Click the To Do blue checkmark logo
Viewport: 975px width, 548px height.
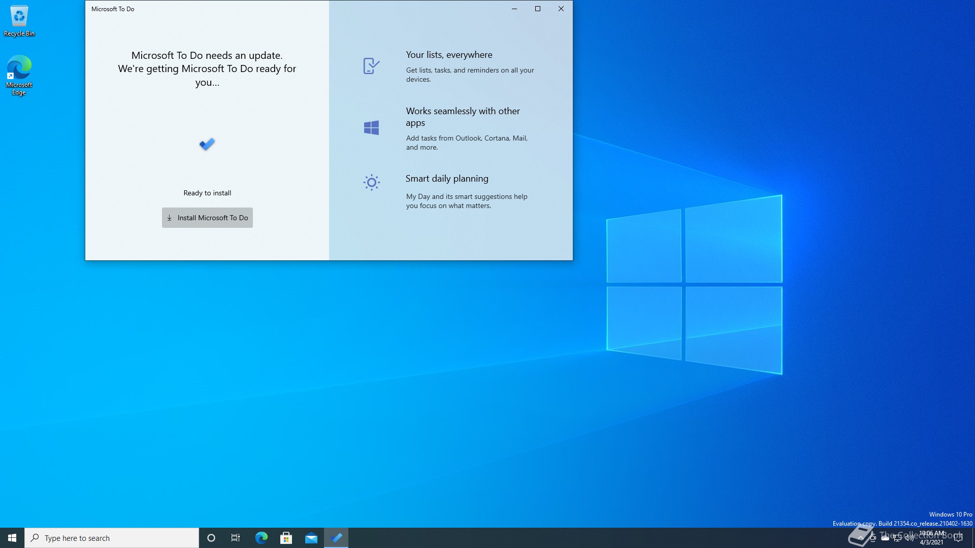point(207,145)
